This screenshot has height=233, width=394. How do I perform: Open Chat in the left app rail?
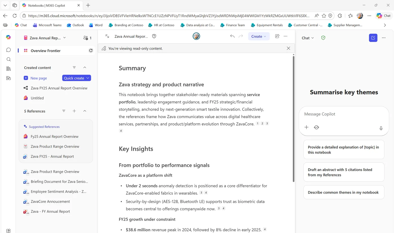(8, 50)
